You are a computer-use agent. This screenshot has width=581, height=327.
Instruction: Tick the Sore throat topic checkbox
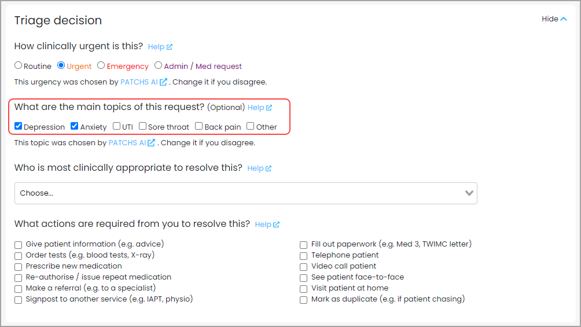[143, 126]
